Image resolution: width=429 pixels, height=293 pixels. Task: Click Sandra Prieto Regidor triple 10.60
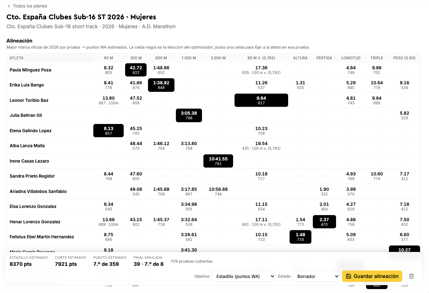click(377, 176)
